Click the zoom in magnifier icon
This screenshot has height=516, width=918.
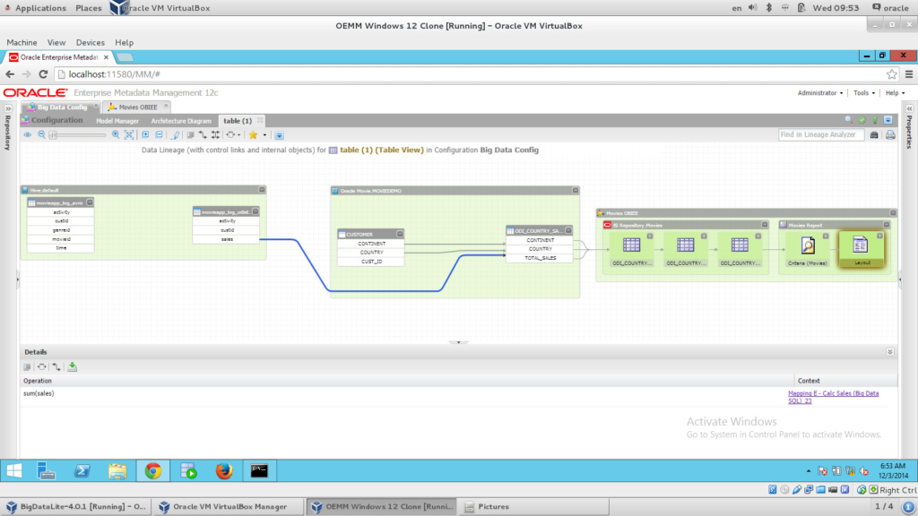pos(116,134)
